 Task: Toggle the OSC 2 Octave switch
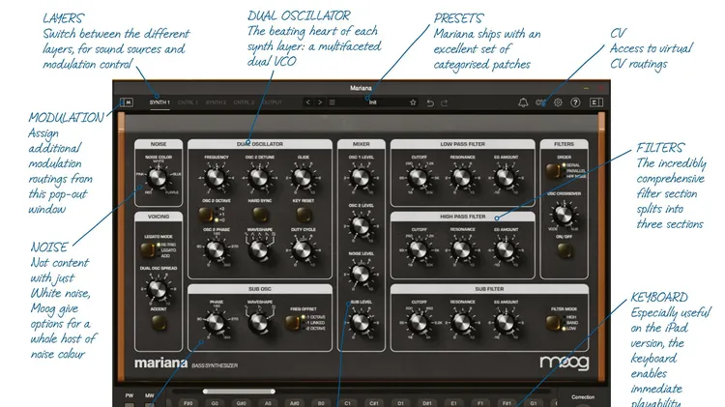[206, 215]
